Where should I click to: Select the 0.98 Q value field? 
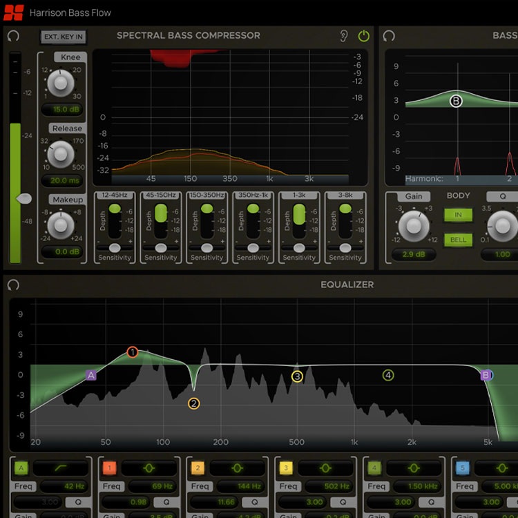pyautogui.click(x=126, y=502)
